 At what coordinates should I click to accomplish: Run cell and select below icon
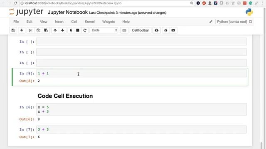tap(71, 30)
